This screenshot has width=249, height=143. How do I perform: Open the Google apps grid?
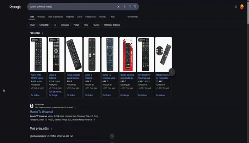pyautogui.click(x=236, y=7)
